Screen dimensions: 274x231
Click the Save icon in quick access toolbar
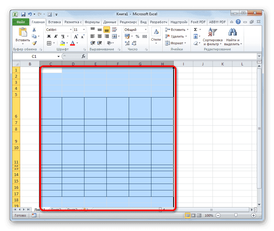23,14
